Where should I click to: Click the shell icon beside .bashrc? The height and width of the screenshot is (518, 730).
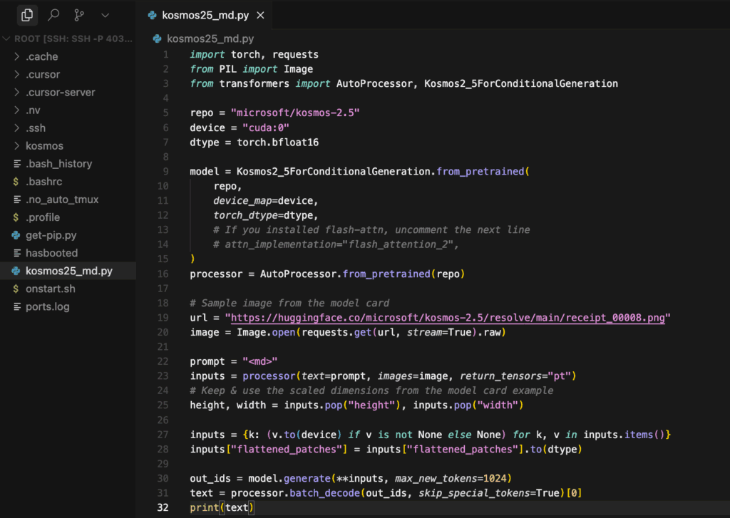coord(16,182)
